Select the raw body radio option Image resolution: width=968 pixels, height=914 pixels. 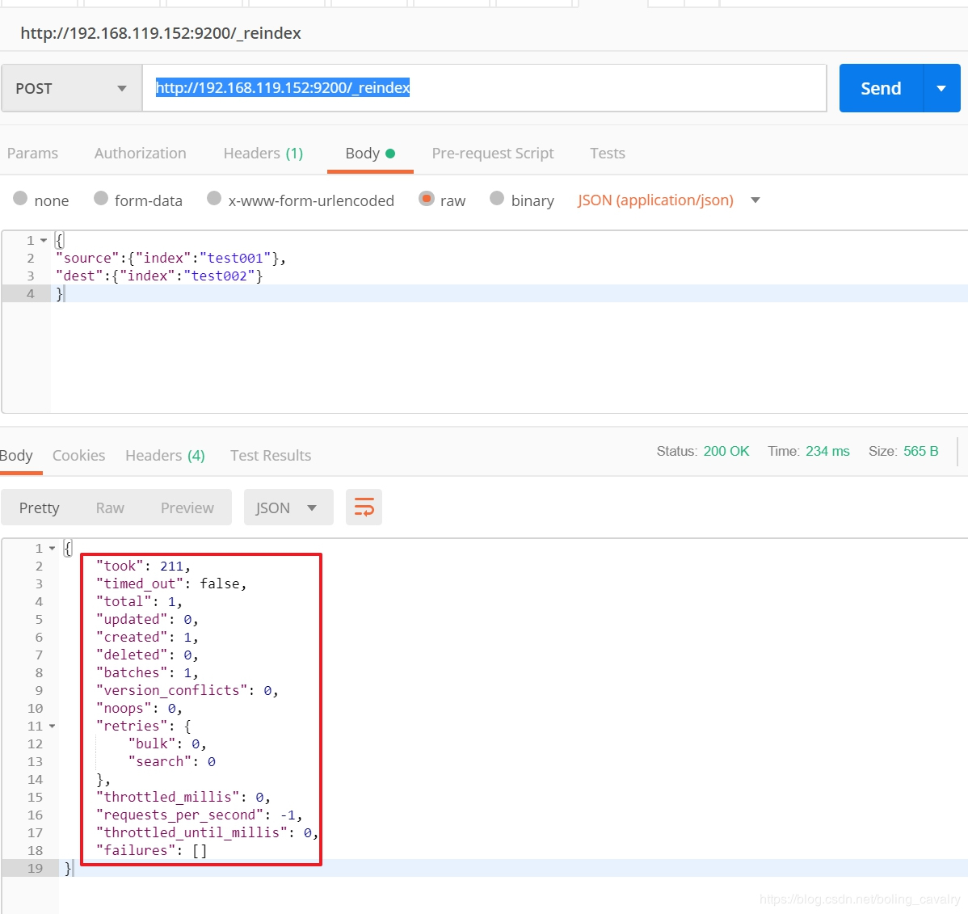tap(426, 198)
